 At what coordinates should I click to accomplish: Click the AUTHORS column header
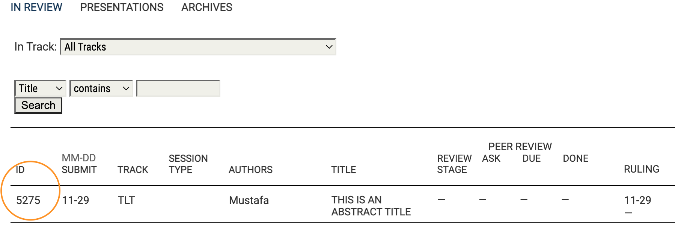point(250,170)
